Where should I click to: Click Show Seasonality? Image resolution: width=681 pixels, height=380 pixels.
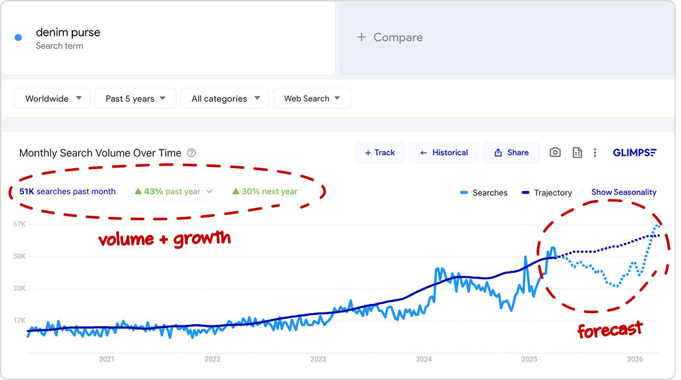click(x=624, y=192)
